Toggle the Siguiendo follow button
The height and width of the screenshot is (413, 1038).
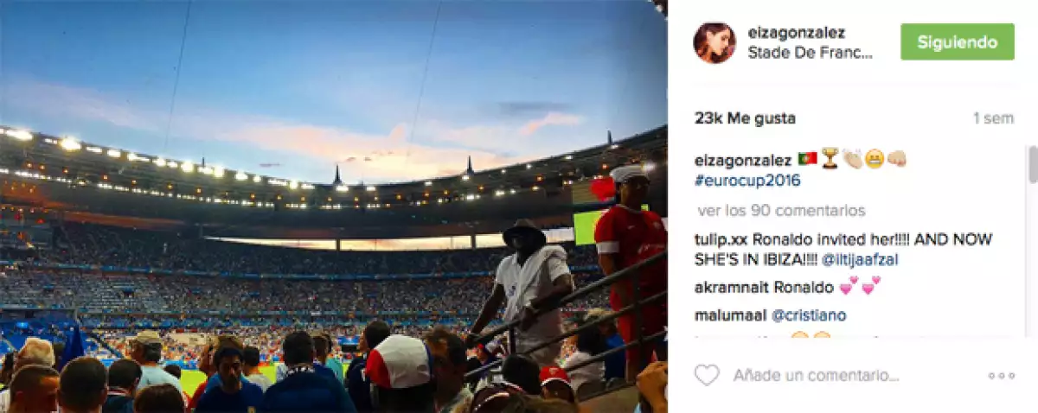coord(957,41)
